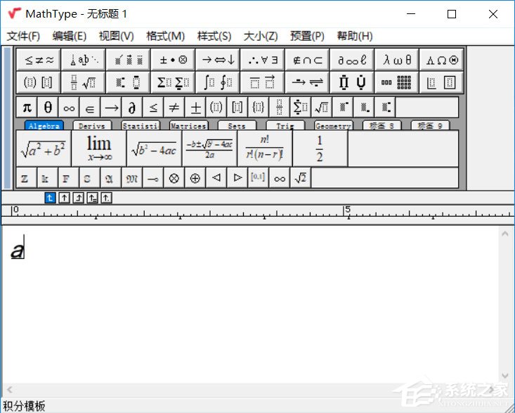Open the 格式(M) menu
Screen dimensions: 515x413
click(165, 36)
